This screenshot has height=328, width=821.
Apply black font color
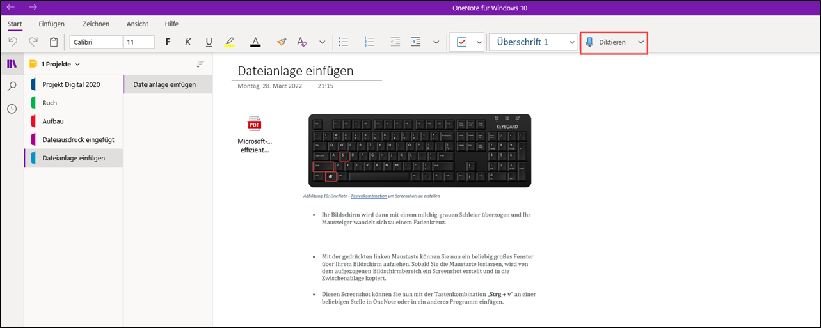pyautogui.click(x=255, y=42)
